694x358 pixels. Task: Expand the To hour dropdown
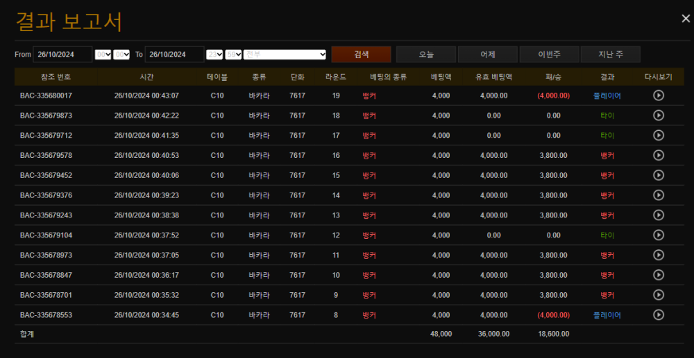214,55
